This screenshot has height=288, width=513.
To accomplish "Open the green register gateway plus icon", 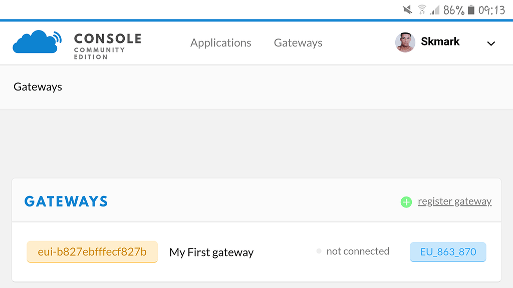I will tap(406, 201).
